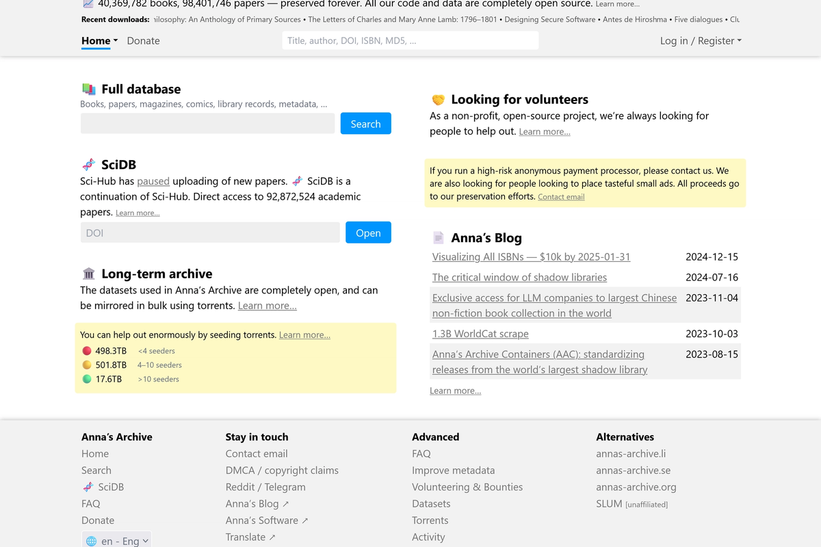
Task: Open the Home dropdown menu in navbar
Action: click(x=99, y=41)
